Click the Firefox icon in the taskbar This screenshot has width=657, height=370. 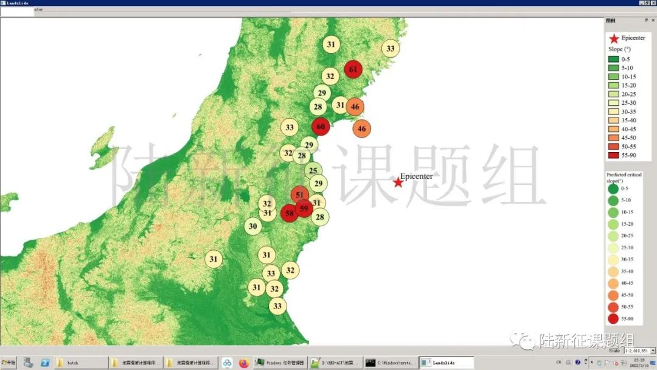click(x=244, y=363)
